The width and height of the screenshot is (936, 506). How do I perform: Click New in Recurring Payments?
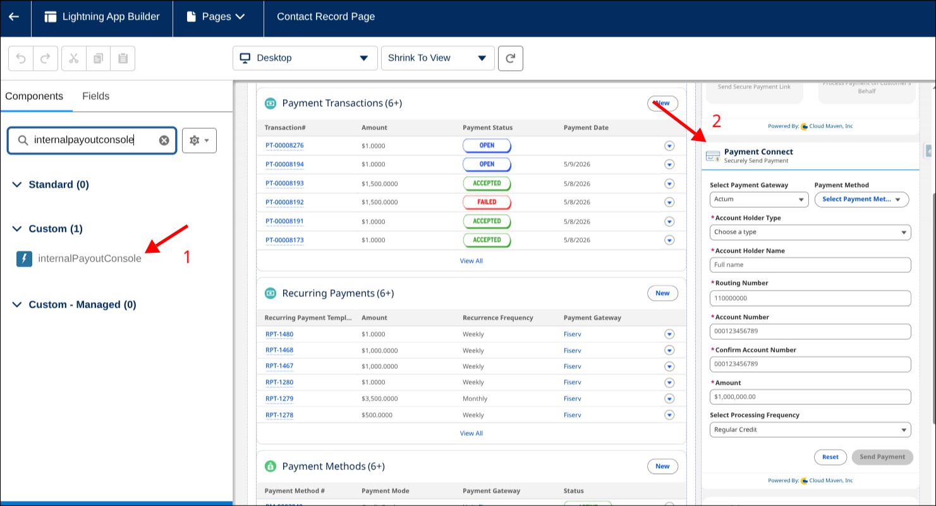(662, 293)
